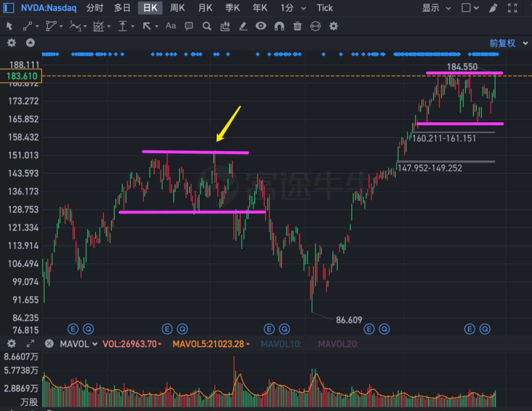Enable the magnet snapping tool

coord(279,26)
